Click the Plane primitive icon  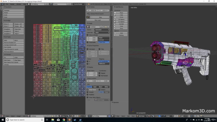pos(115,13)
